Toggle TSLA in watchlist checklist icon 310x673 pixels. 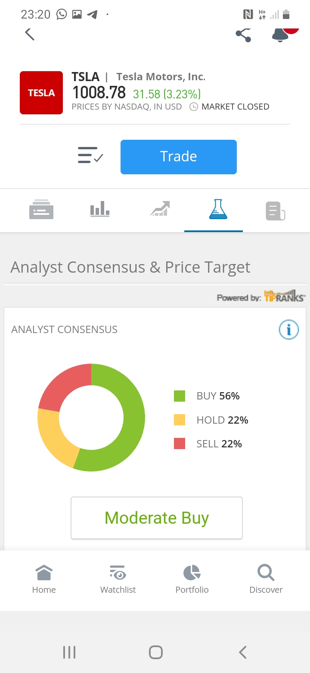[x=90, y=155]
